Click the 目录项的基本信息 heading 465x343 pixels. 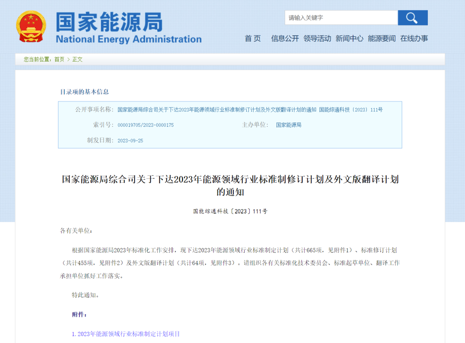tap(84, 92)
